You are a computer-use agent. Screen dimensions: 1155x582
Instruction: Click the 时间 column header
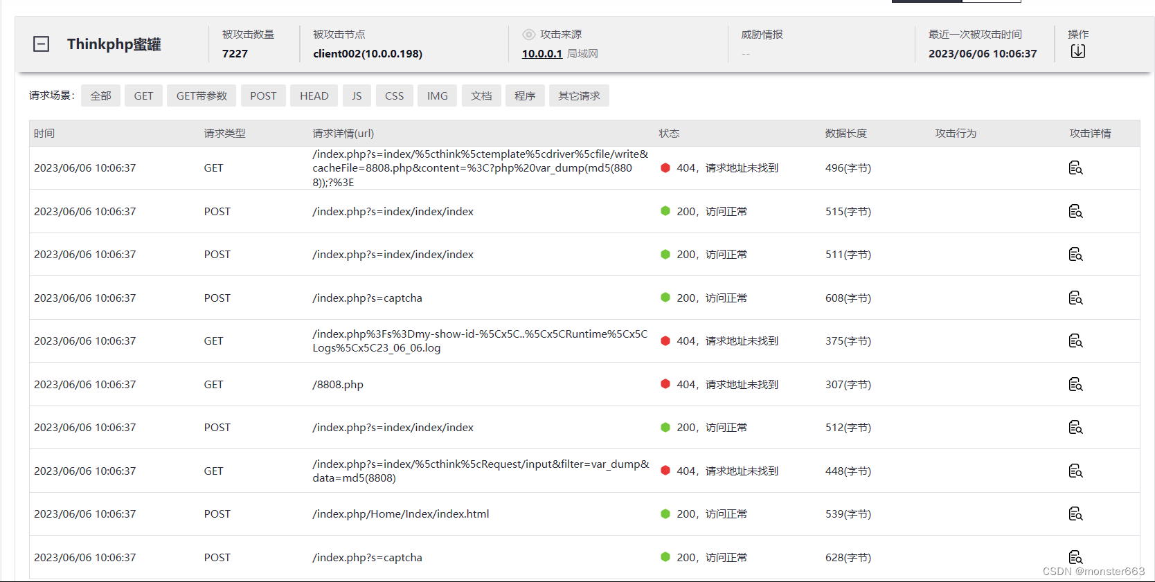44,133
